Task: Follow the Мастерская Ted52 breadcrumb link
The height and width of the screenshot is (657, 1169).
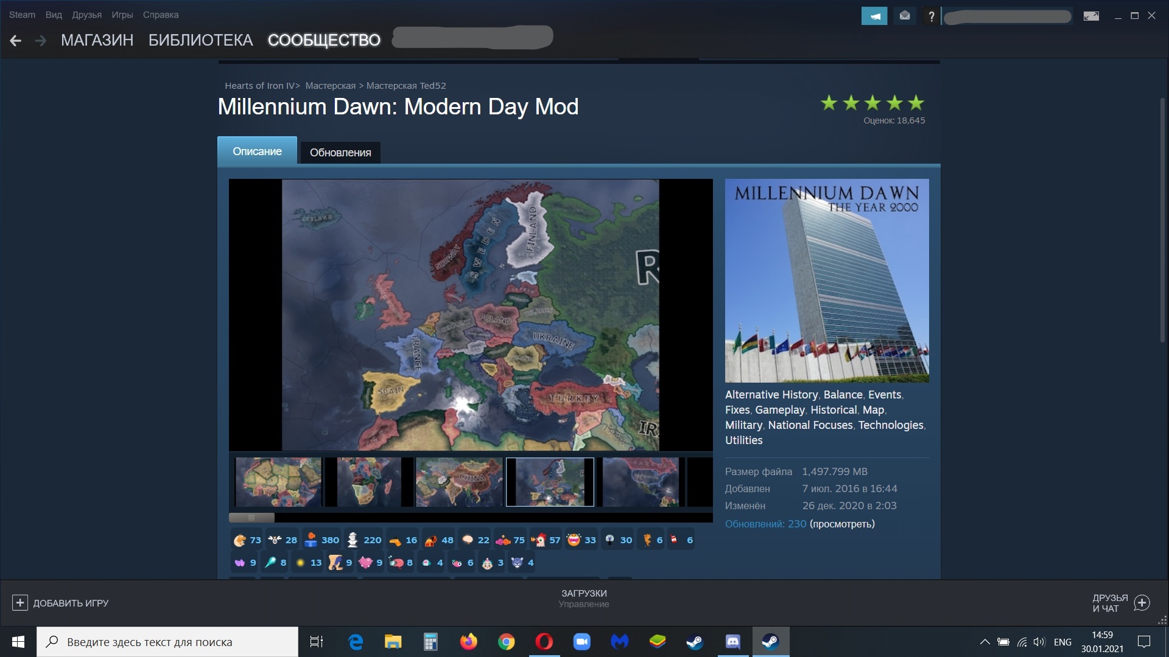Action: click(x=405, y=86)
